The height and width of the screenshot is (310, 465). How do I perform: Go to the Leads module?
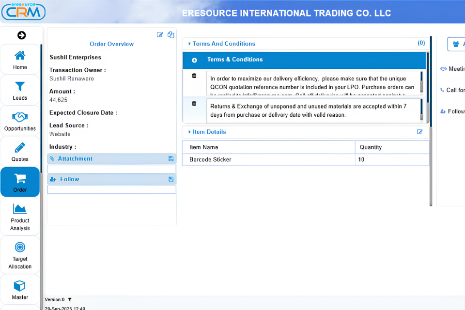20,91
